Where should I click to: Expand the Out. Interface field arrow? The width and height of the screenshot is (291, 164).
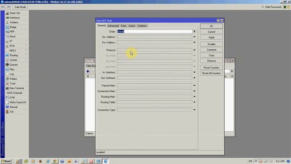tap(194, 78)
